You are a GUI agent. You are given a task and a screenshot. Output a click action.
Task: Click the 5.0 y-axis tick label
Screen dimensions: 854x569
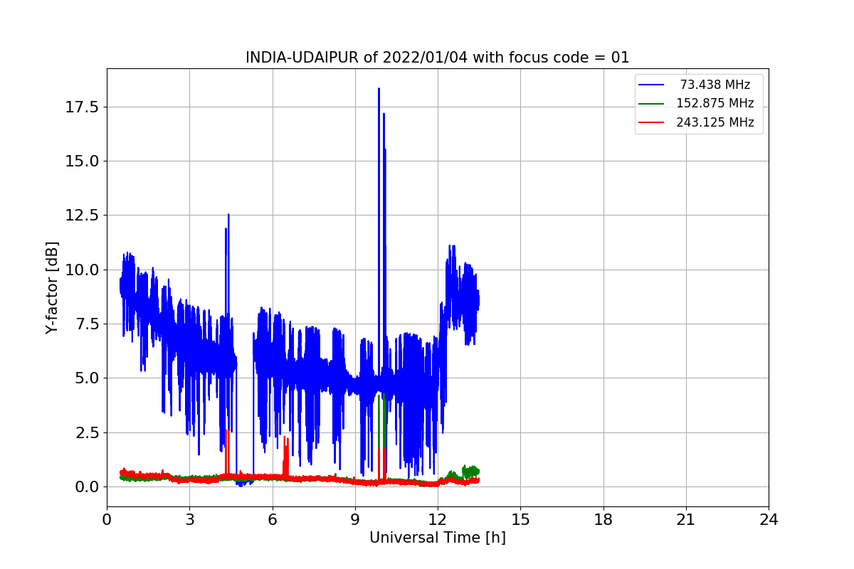86,378
